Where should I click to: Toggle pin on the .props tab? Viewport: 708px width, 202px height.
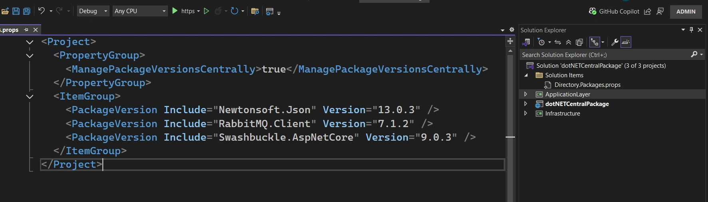26,30
